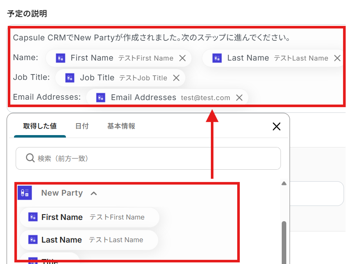Select the 取得した値 tab
The height and width of the screenshot is (264, 346).
(x=40, y=126)
